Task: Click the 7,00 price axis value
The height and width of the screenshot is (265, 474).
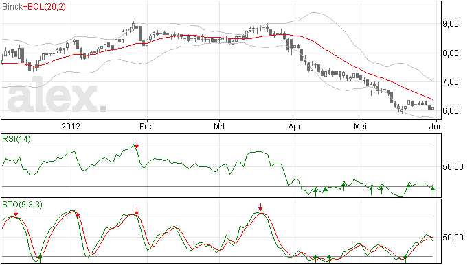Action: pos(451,82)
